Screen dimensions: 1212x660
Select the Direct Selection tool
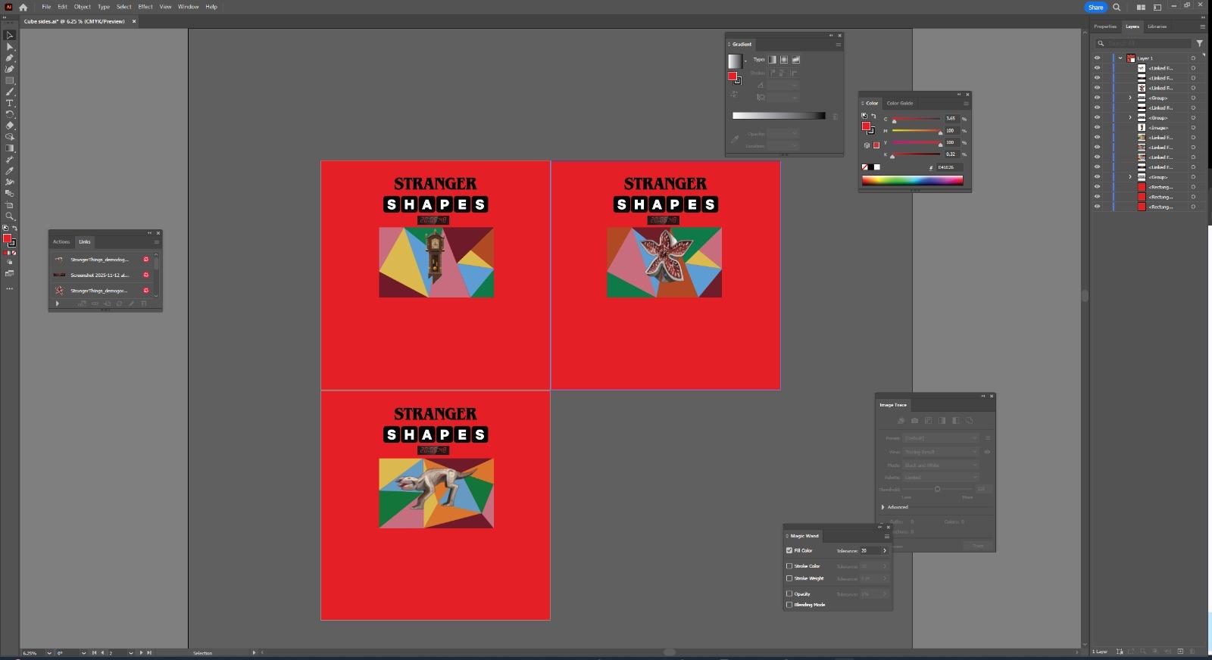[x=10, y=46]
